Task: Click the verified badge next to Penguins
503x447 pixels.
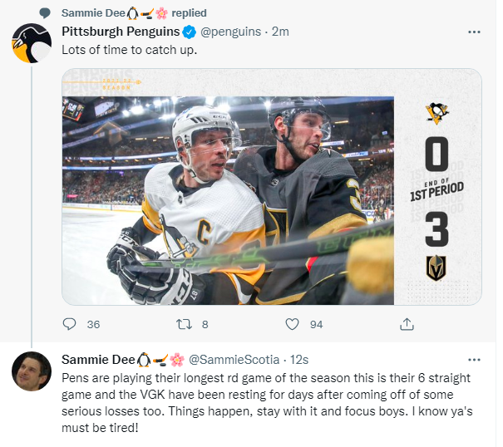Action: (189, 32)
